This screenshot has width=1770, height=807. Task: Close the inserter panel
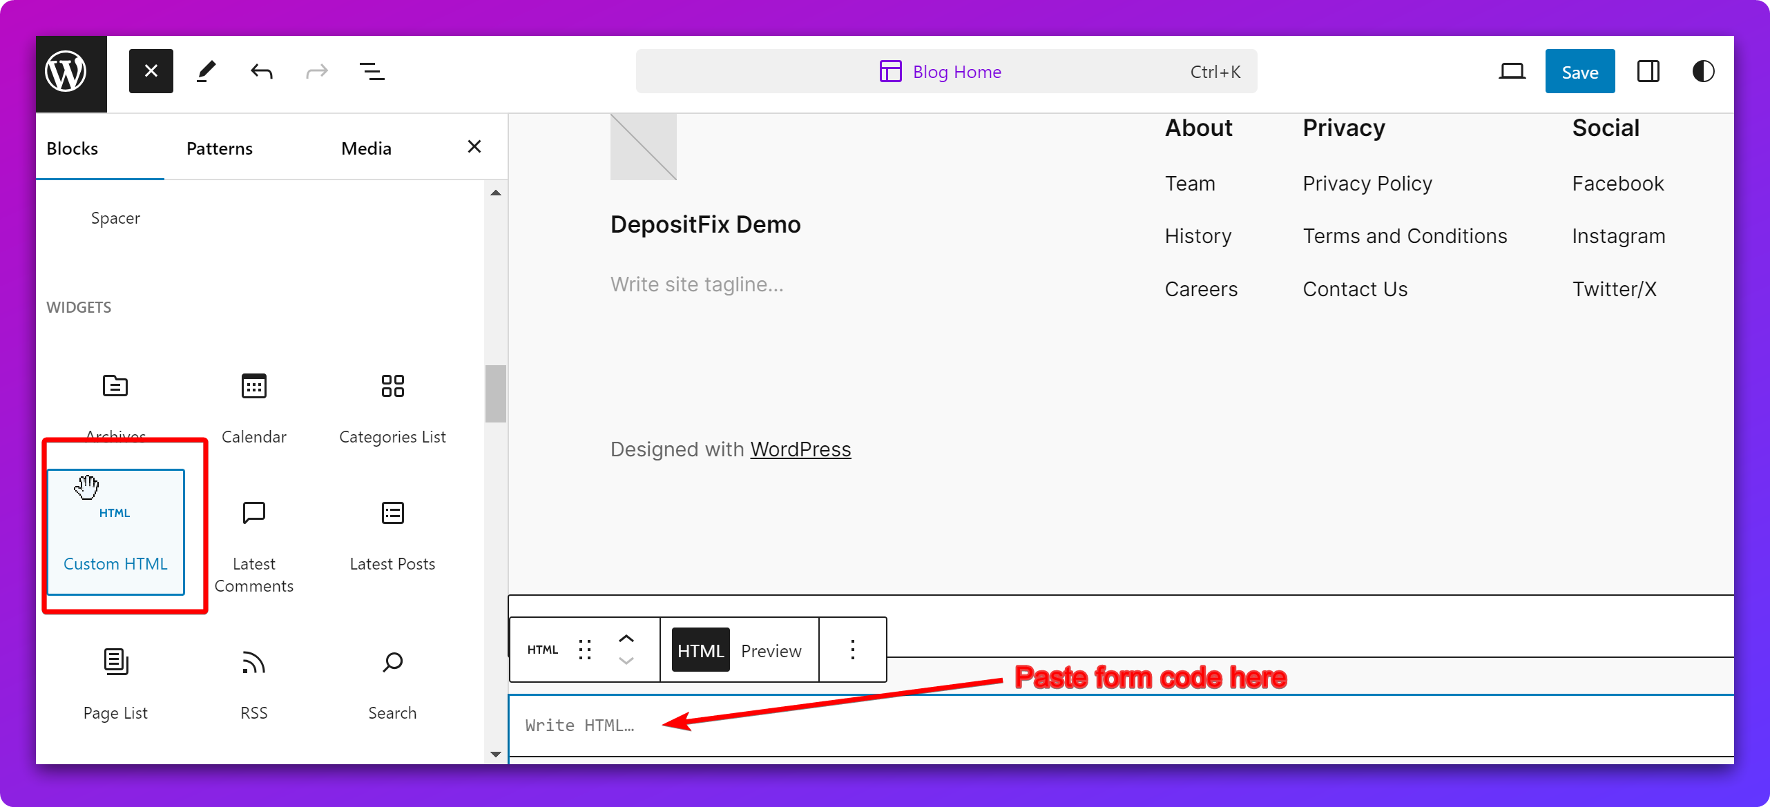pyautogui.click(x=474, y=146)
